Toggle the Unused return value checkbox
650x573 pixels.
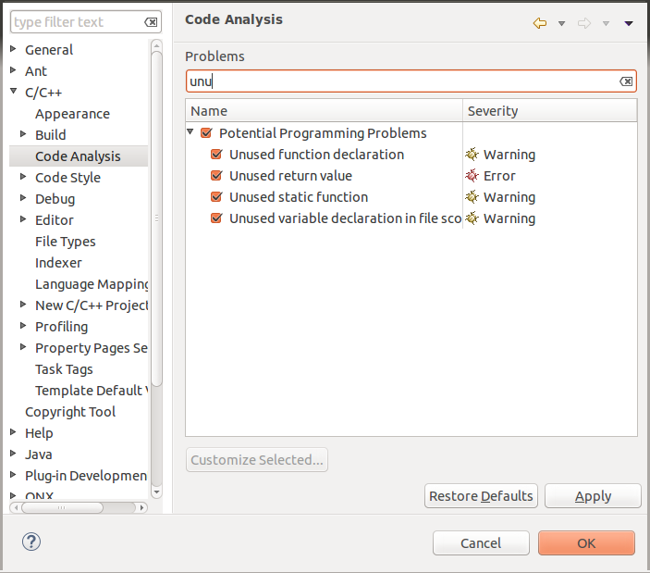(x=216, y=176)
